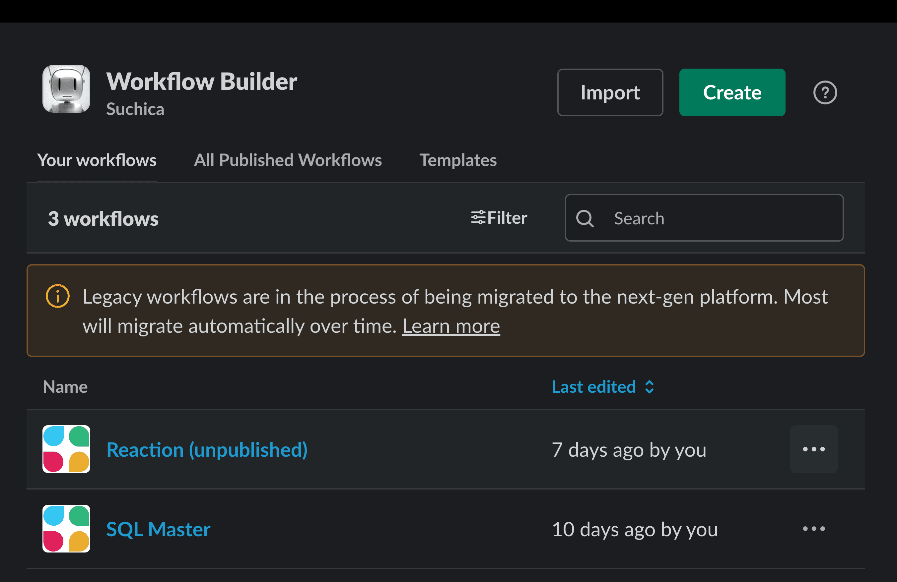The image size is (897, 582).
Task: Switch to the All Published Workflows tab
Action: coord(288,160)
